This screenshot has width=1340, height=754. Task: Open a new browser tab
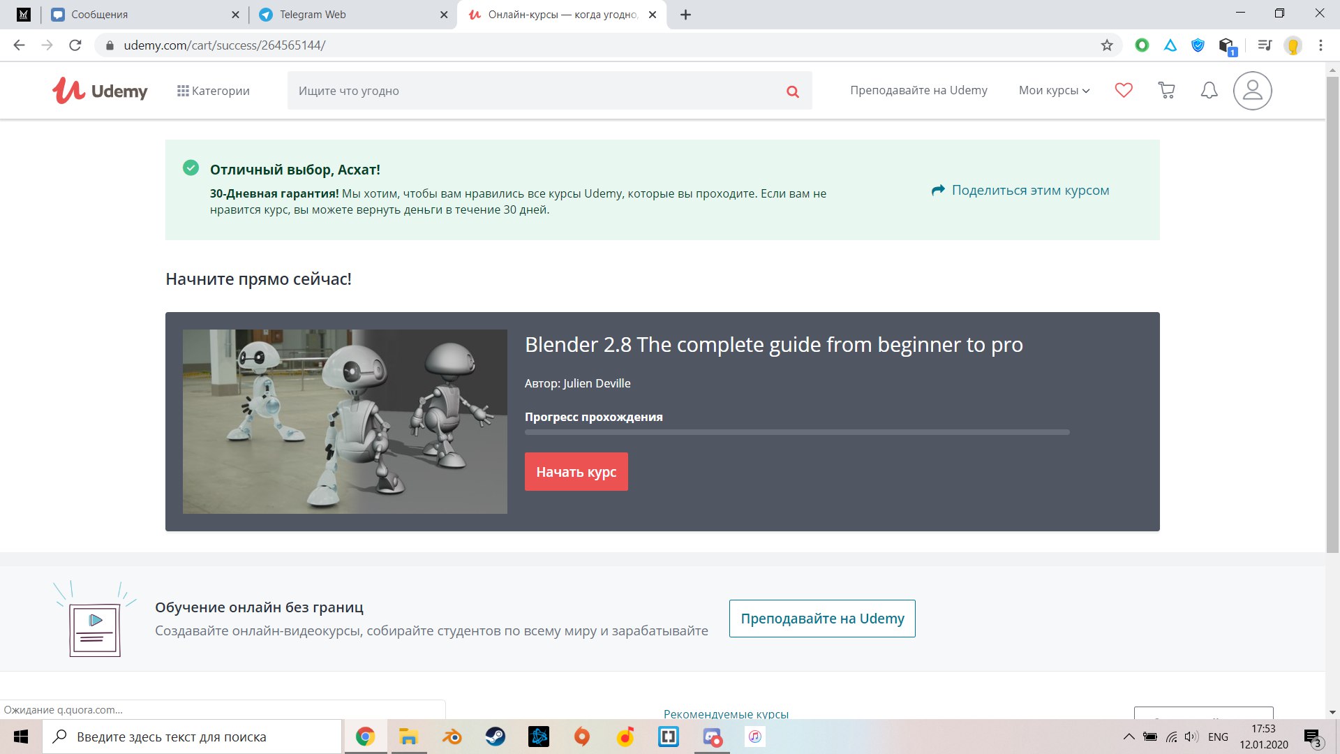tap(685, 15)
